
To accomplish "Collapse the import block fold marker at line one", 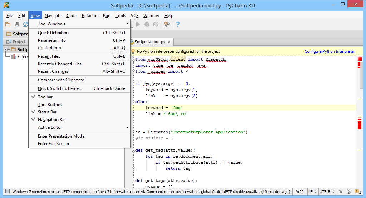I will point(133,59).
